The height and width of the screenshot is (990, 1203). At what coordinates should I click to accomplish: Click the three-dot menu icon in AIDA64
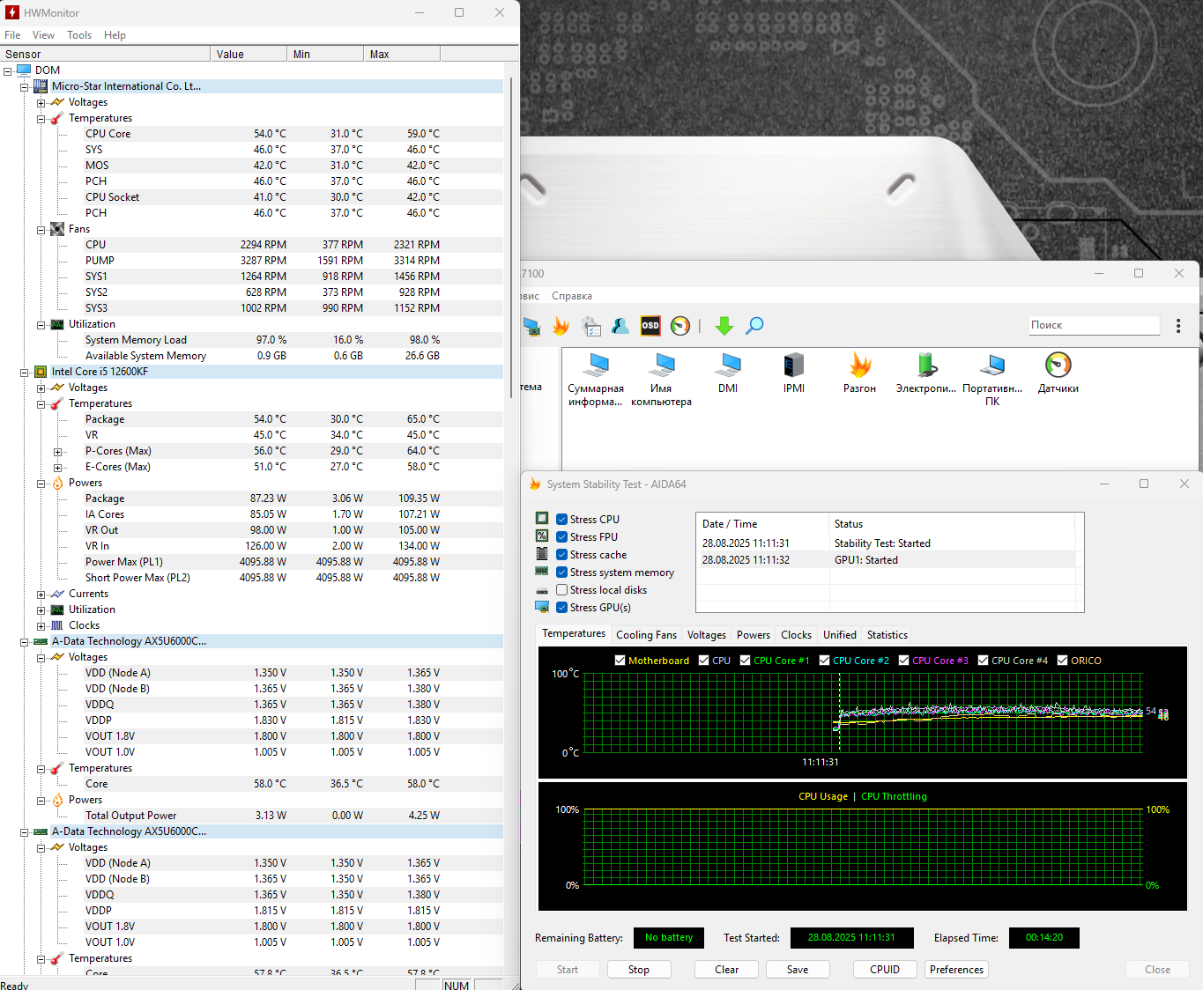pos(1178,326)
